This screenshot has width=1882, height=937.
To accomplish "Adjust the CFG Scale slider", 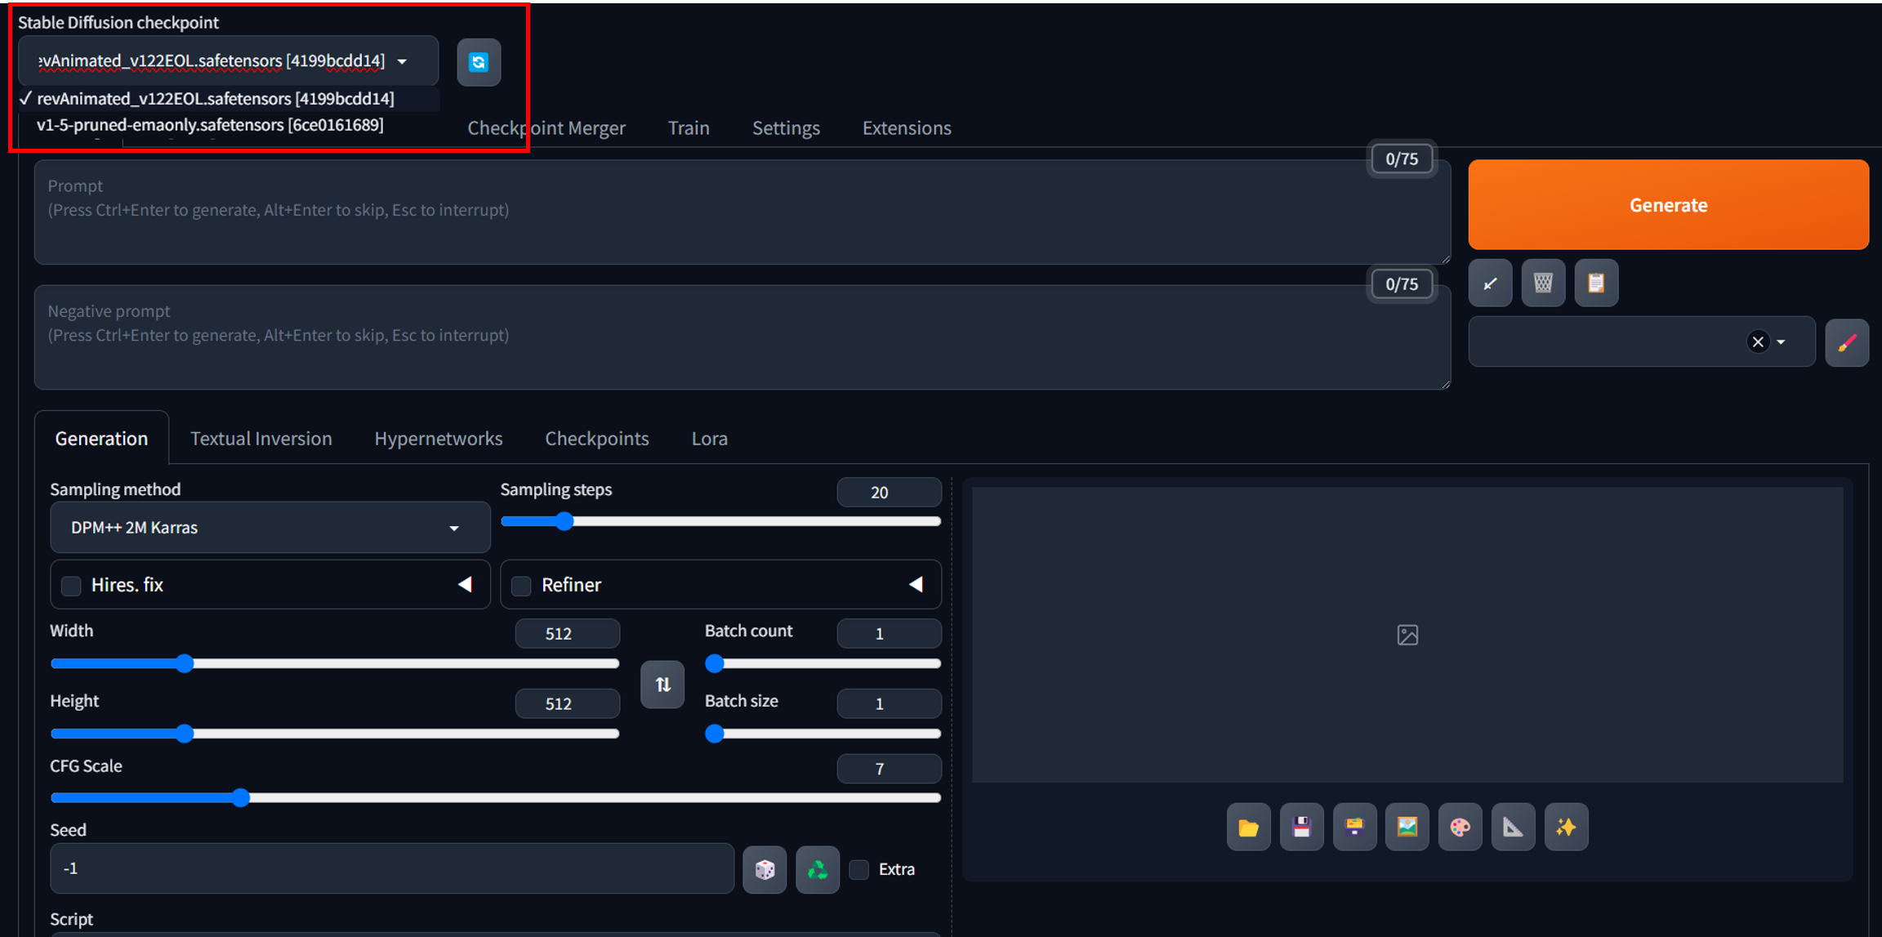I will pos(496,797).
